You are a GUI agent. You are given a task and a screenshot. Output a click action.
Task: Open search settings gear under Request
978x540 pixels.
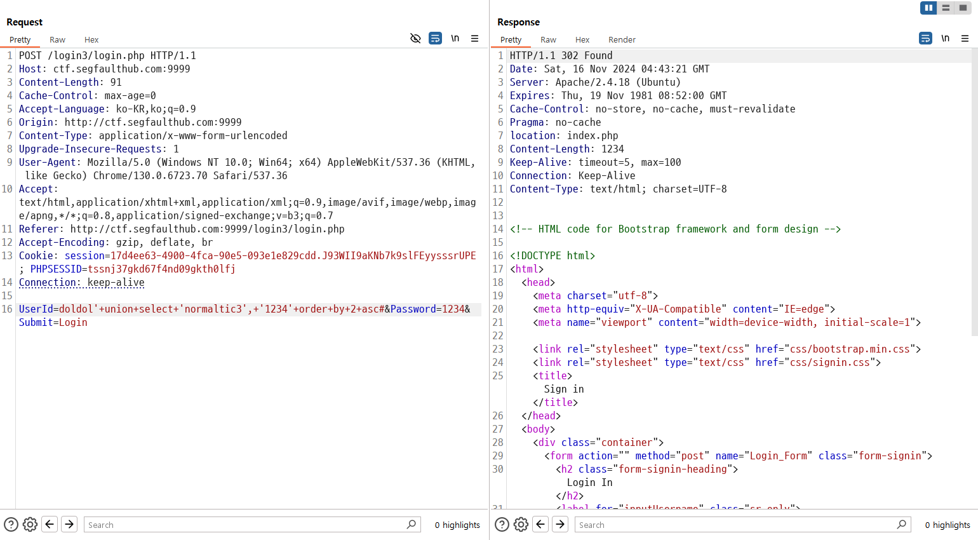pos(30,524)
